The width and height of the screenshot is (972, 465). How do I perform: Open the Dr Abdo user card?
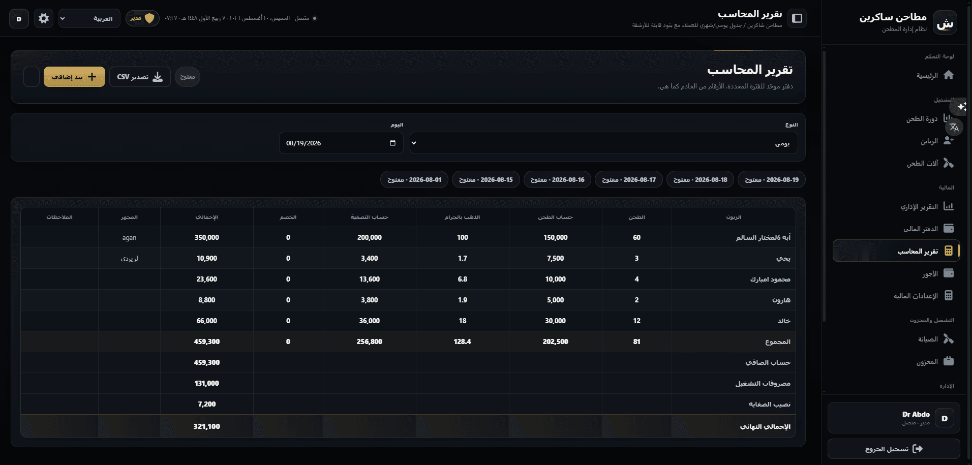tap(894, 418)
